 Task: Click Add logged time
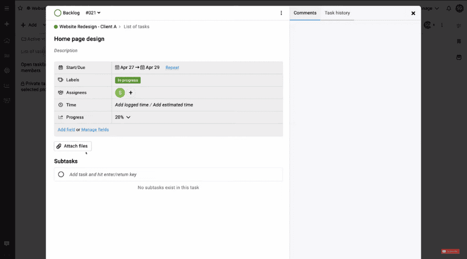(132, 105)
